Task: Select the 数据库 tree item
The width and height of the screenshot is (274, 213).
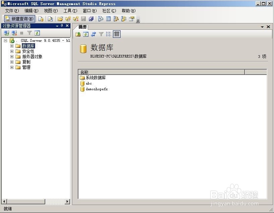Action: click(28, 46)
